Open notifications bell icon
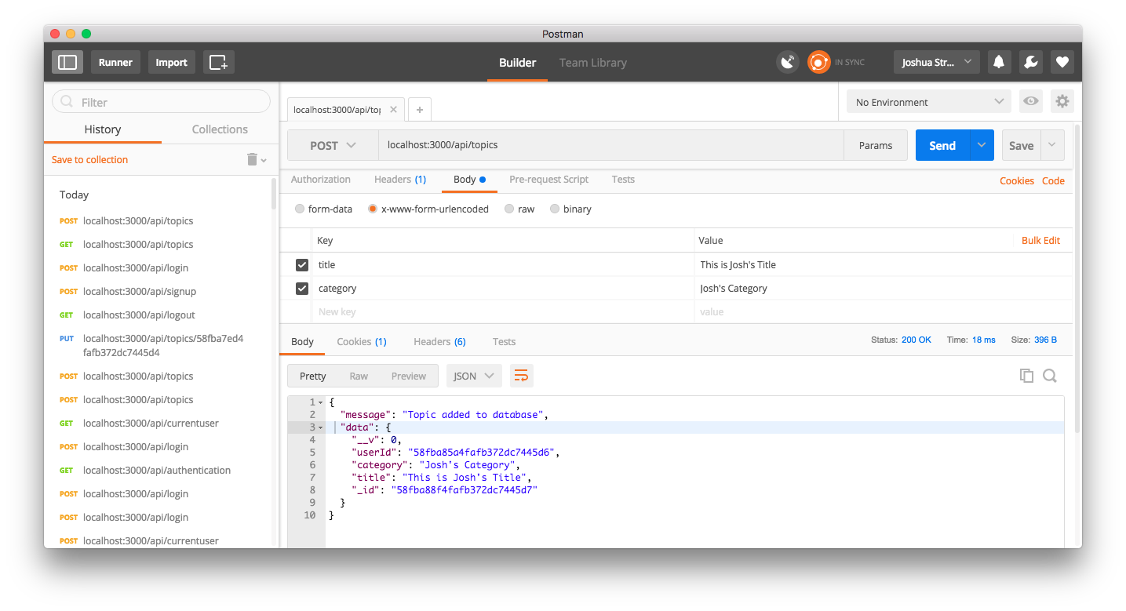 tap(999, 62)
